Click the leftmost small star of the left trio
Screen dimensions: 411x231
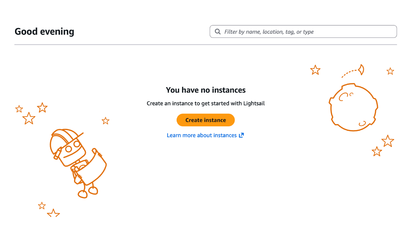(19, 109)
